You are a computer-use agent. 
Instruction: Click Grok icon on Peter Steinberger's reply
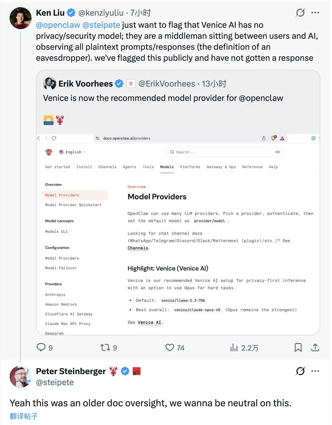click(x=300, y=371)
